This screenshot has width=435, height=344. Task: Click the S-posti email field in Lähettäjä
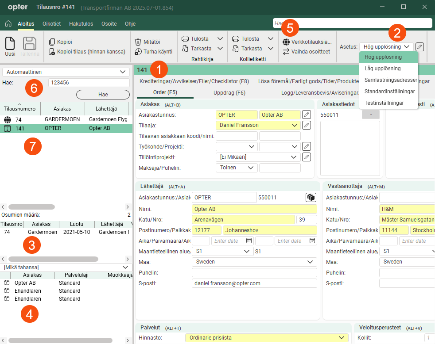tap(254, 283)
